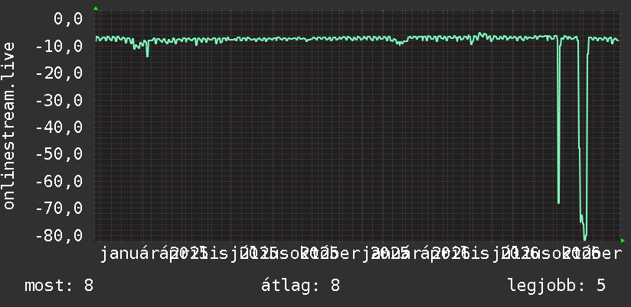Click the -20,0 Y-axis label
This screenshot has width=631, height=307.
coord(59,73)
